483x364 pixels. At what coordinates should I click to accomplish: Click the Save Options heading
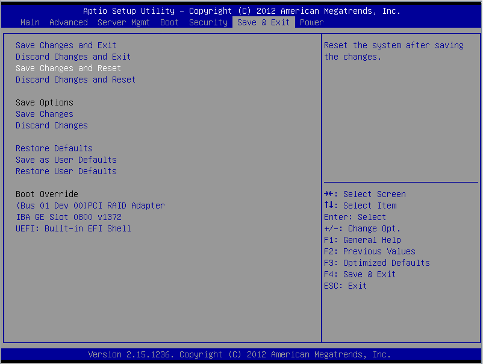(x=45, y=102)
